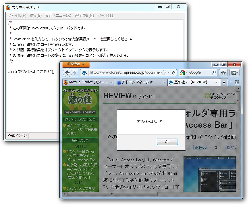Screen dimensions: 249x205
Task: Click the Home button icon
Action: click(223, 72)
